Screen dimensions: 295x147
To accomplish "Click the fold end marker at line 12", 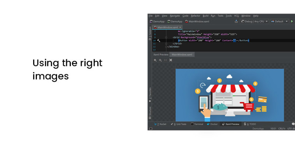I will coord(166,47).
